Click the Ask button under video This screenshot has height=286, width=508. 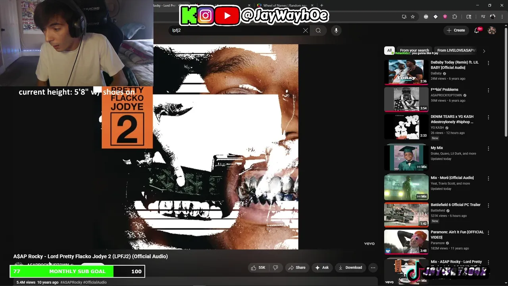tap(322, 268)
